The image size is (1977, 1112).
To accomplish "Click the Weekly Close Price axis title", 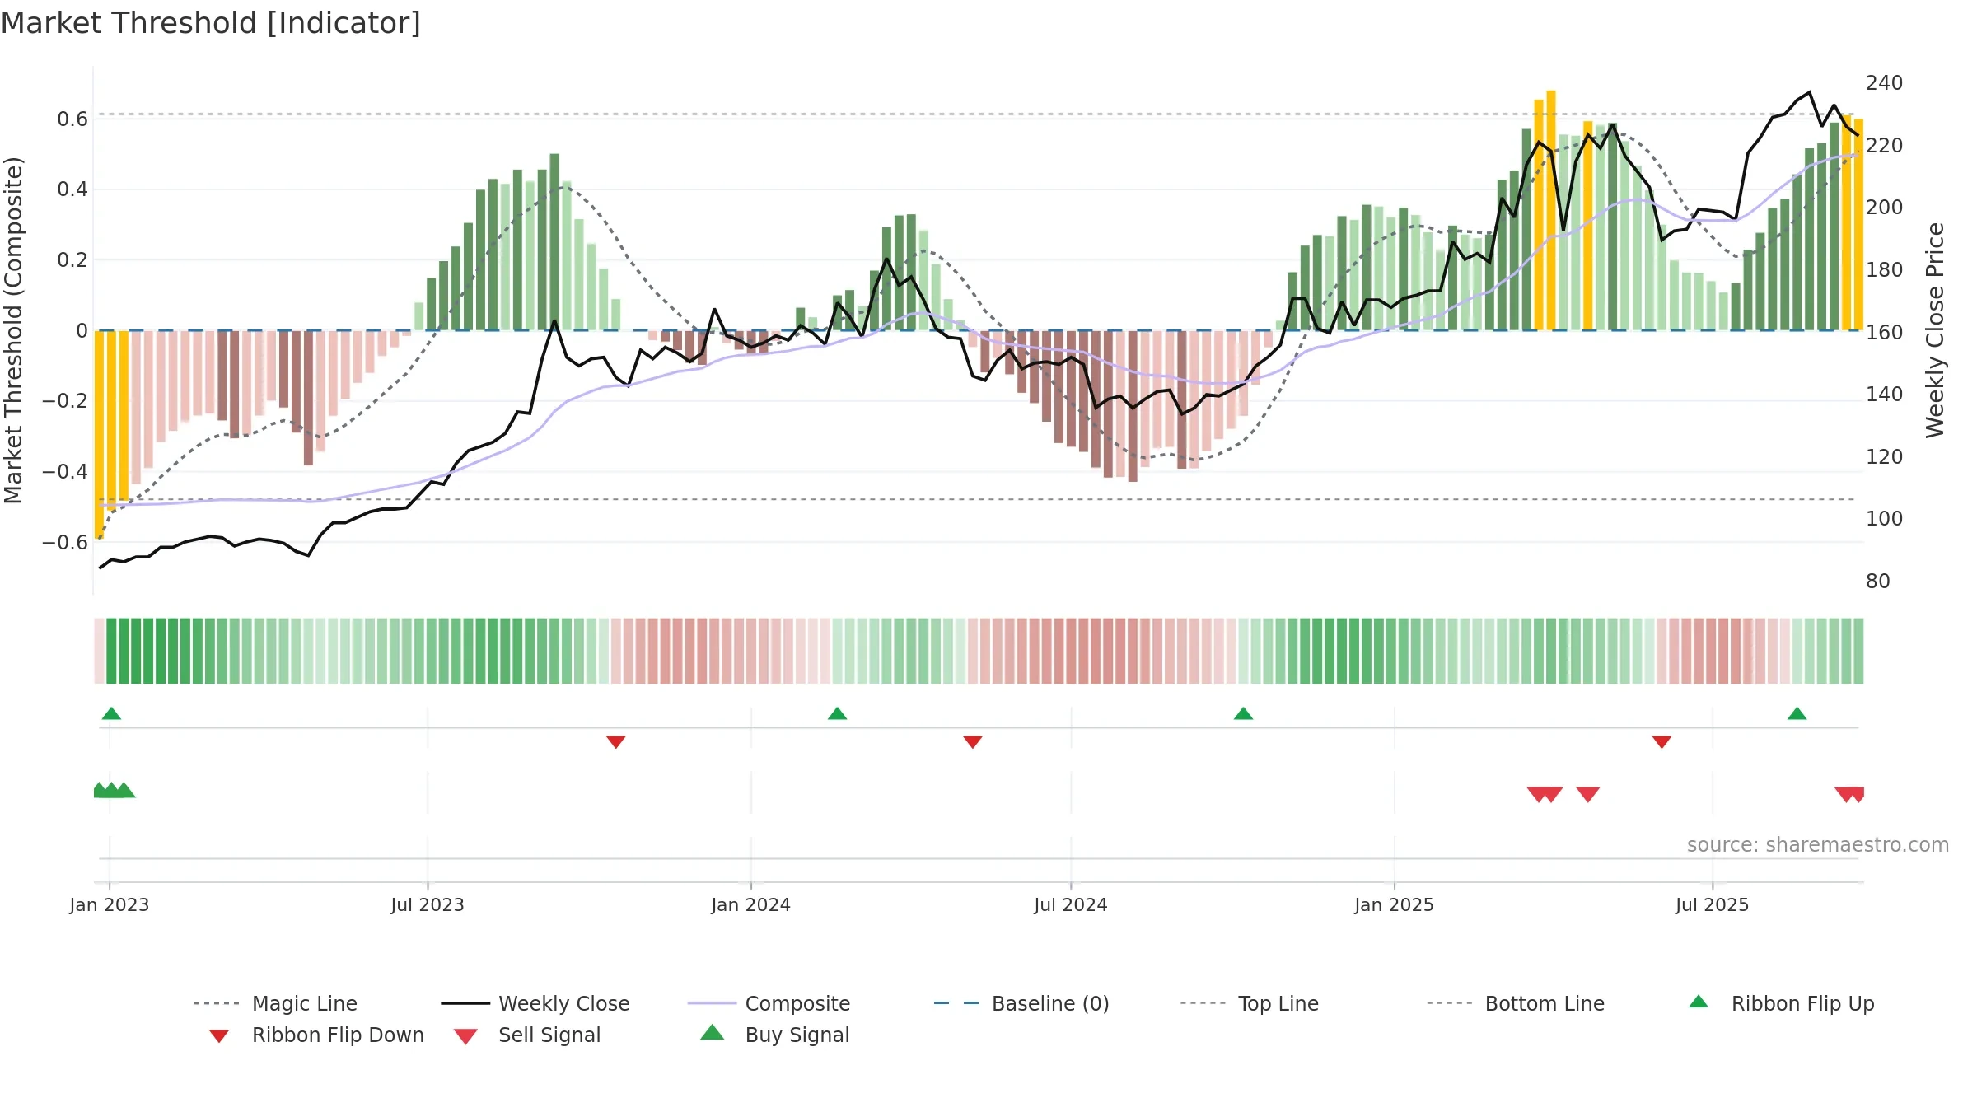I will (x=1935, y=330).
